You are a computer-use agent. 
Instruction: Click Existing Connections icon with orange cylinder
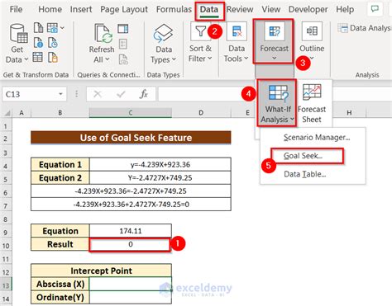52,57
